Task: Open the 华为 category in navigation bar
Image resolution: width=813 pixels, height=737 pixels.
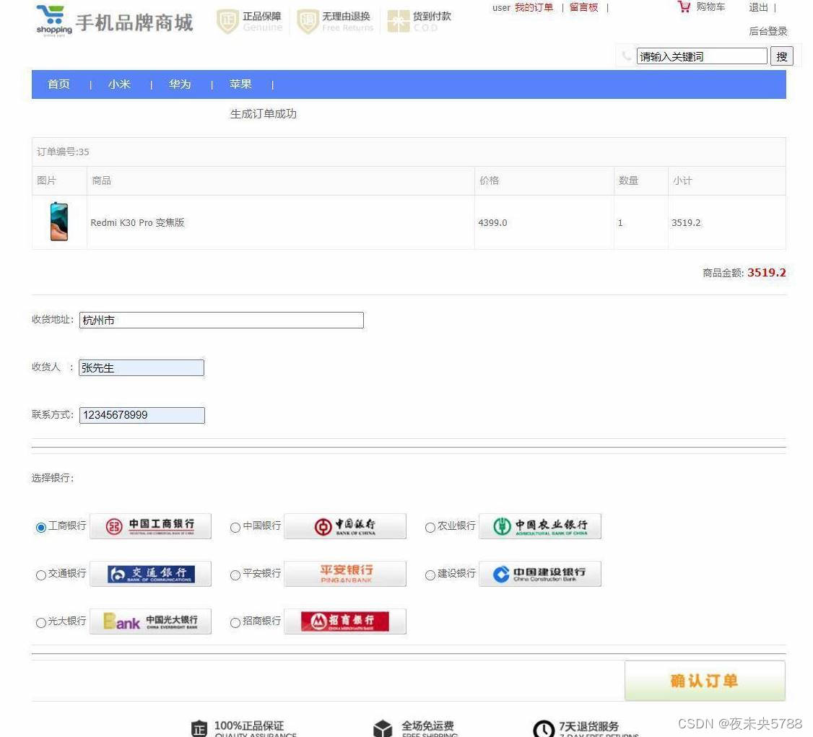Action: point(180,84)
